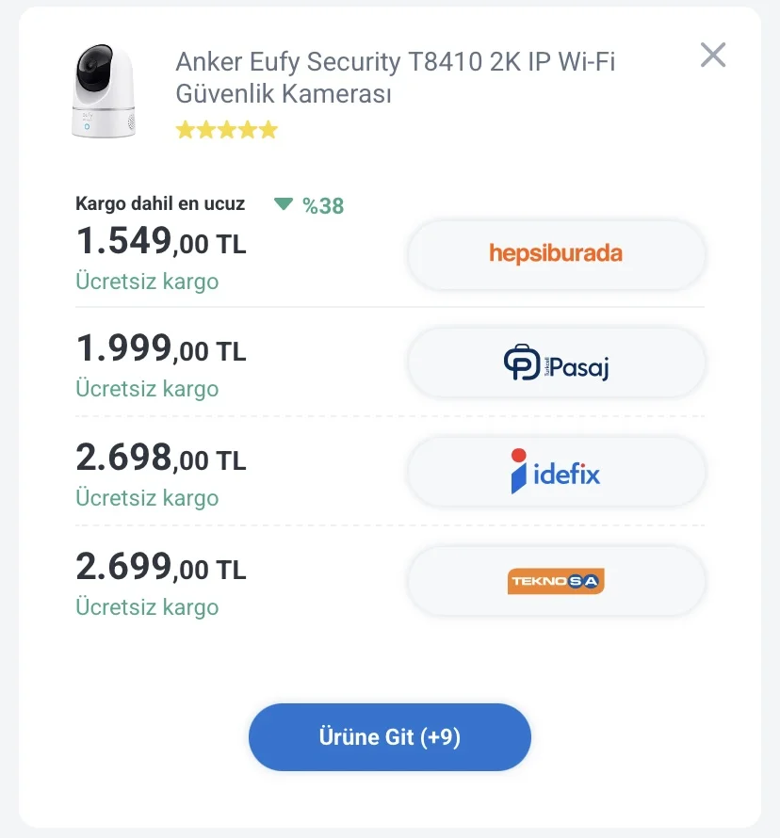Screen dimensions: 780x838
Task: Open the Anker Eufy Security T8410 title
Action: click(x=396, y=77)
